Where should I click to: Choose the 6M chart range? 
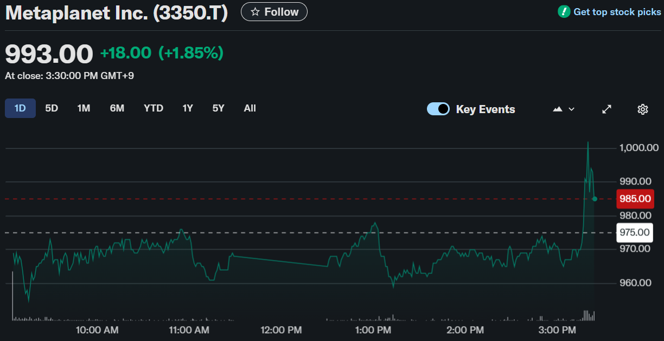coord(117,108)
